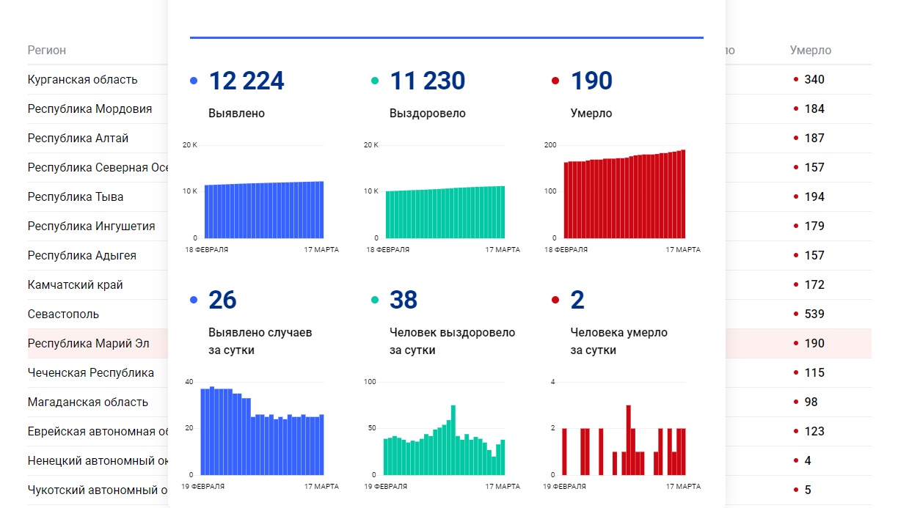Click the blue dot beside daily count 26
The height and width of the screenshot is (508, 898).
[194, 300]
